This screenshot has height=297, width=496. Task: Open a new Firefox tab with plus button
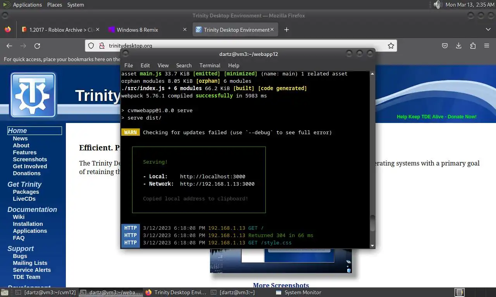click(x=286, y=30)
